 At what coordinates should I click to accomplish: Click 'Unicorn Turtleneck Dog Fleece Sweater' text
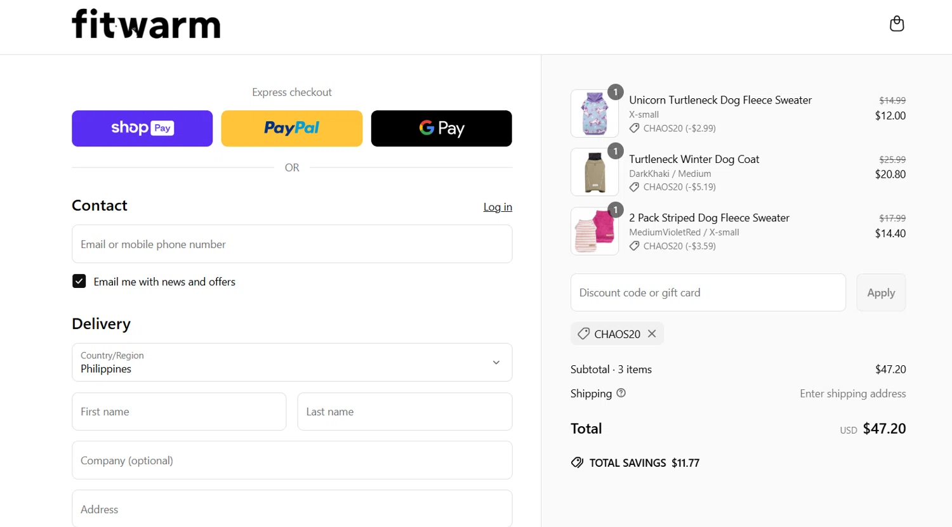click(720, 100)
